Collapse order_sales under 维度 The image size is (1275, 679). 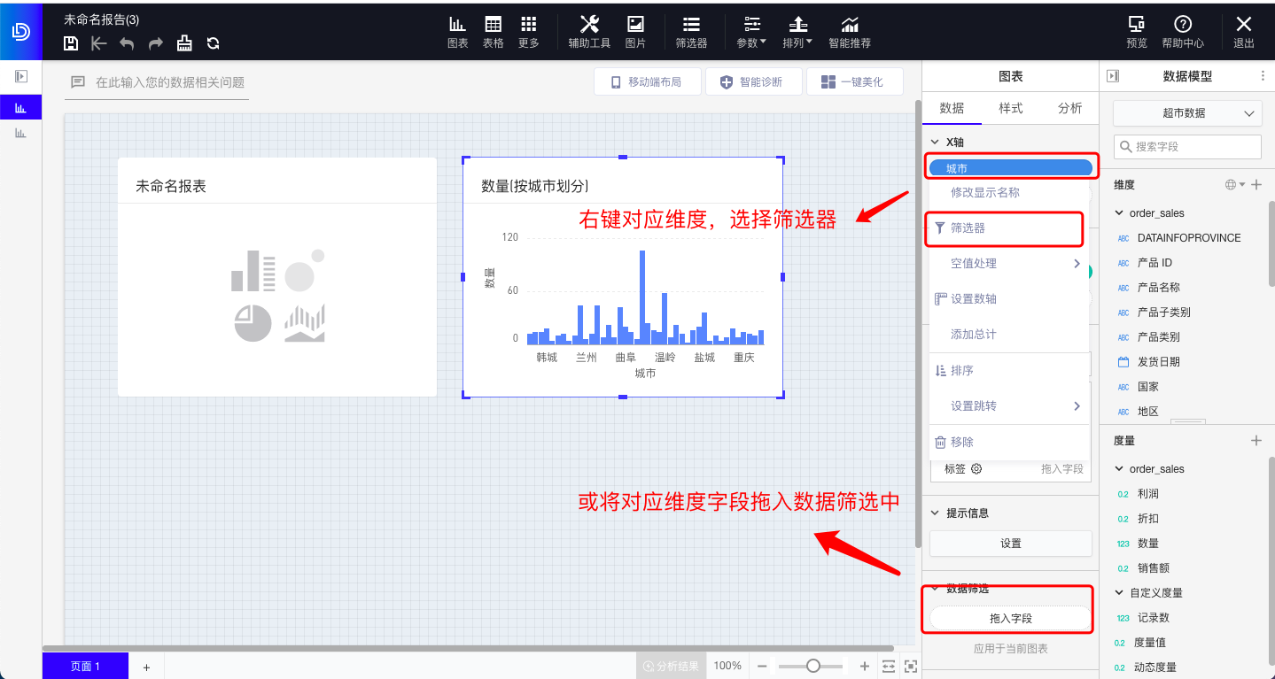tap(1120, 213)
